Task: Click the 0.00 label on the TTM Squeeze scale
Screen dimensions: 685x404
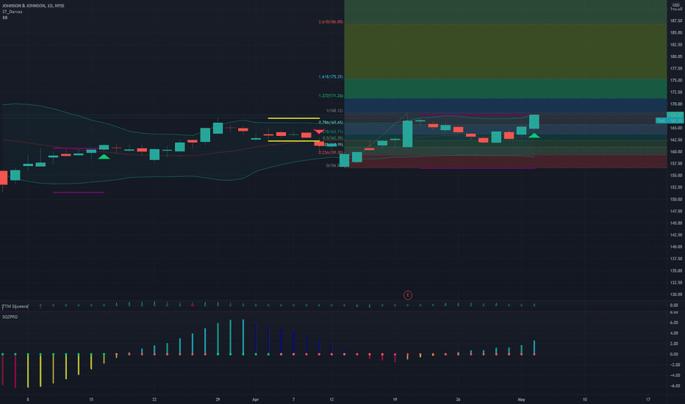Action: (x=674, y=306)
